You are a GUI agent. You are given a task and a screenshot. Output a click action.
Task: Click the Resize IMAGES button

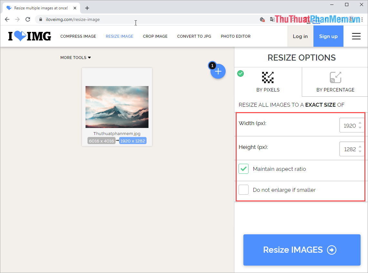coord(301,250)
